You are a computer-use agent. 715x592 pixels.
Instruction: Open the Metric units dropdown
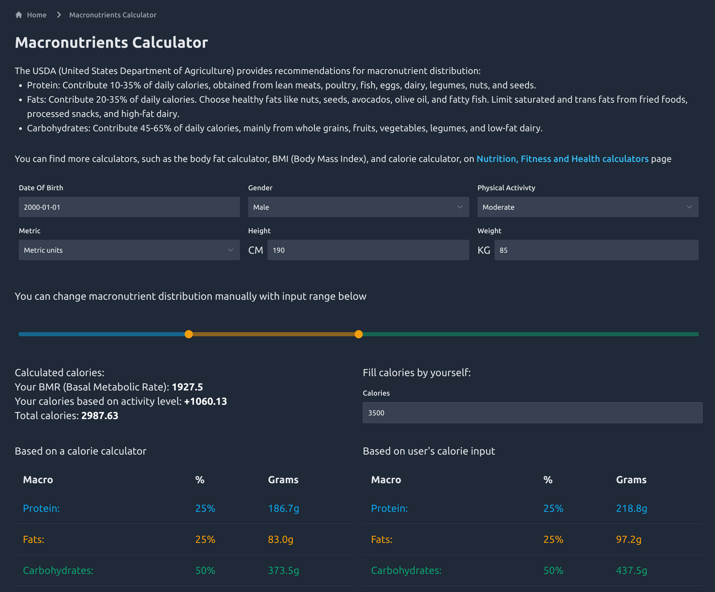(x=129, y=250)
